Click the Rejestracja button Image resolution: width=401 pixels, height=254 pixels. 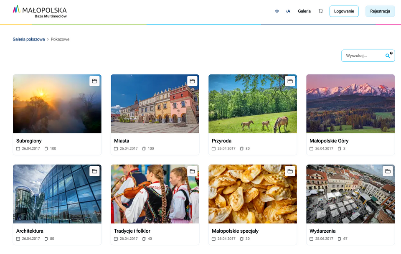[380, 11]
